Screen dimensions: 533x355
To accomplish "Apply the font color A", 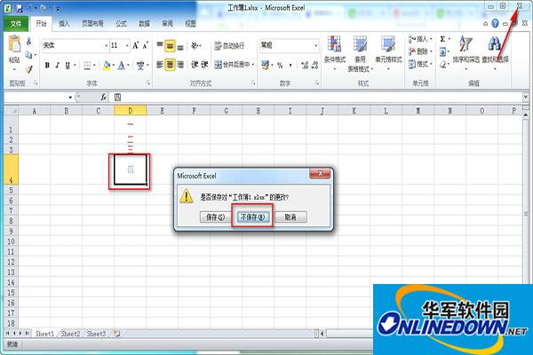I will pyautogui.click(x=121, y=65).
